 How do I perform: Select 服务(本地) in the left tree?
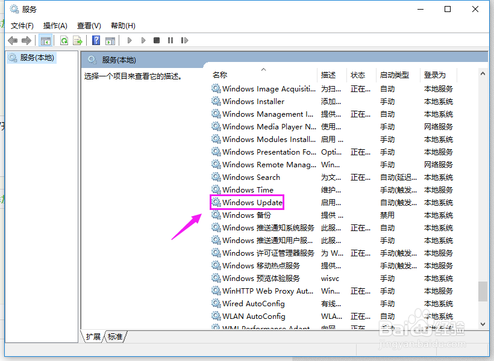point(31,58)
